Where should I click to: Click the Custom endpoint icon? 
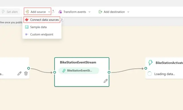point(27,34)
